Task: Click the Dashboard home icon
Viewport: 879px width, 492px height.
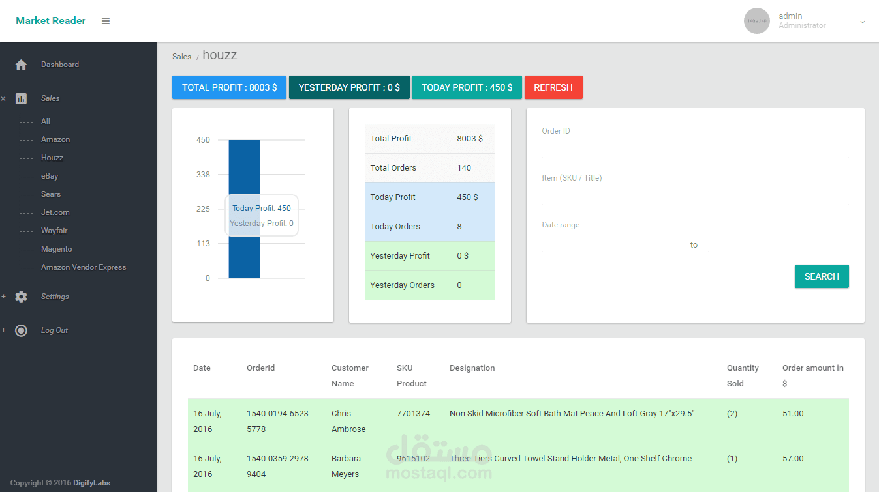Action: click(21, 65)
